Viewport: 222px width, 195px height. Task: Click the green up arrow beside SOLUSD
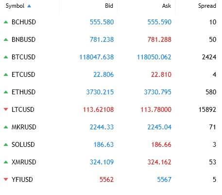[6, 144]
